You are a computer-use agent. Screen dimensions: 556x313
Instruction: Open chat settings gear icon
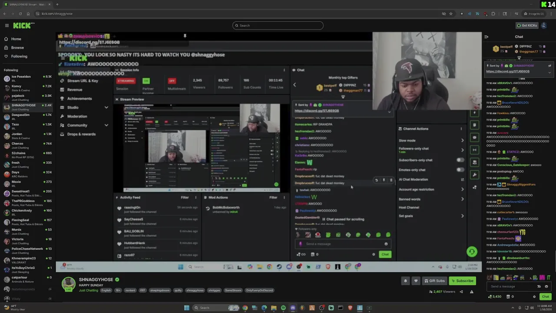click(x=534, y=297)
